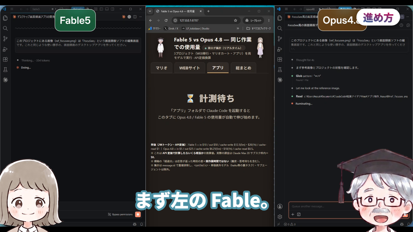Open Testing flask icon in right VS Code window

click(x=280, y=70)
